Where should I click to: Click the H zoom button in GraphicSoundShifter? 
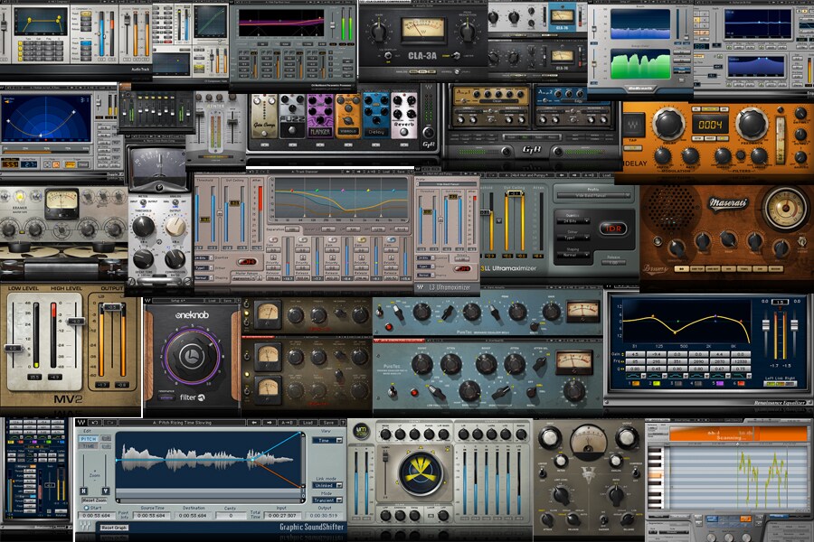(83, 491)
